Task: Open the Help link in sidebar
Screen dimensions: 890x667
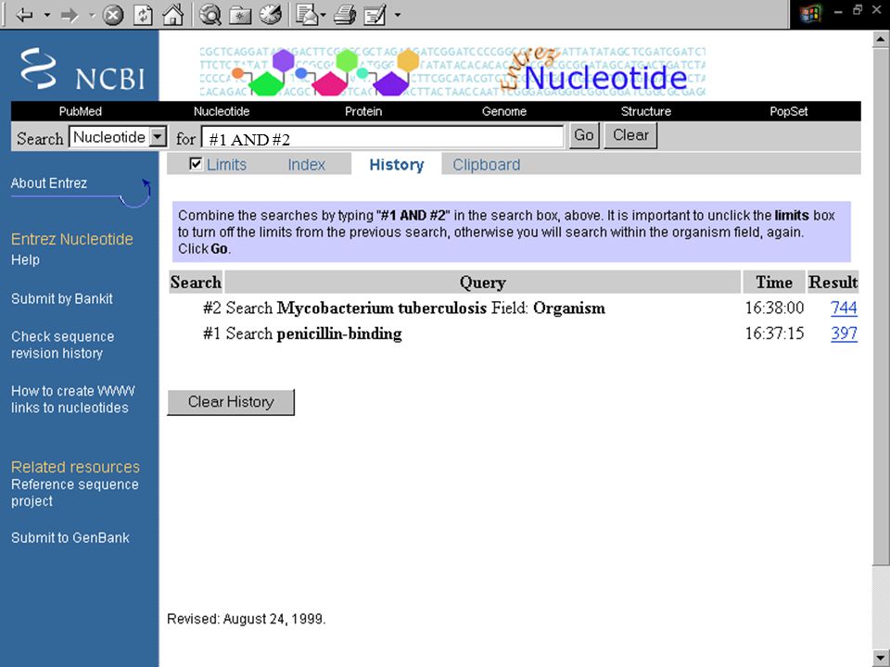Action: coord(26,259)
